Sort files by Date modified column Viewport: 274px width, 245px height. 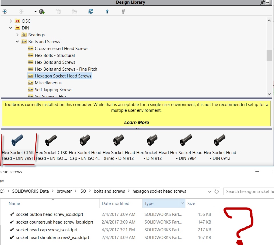pyautogui.click(x=115, y=204)
